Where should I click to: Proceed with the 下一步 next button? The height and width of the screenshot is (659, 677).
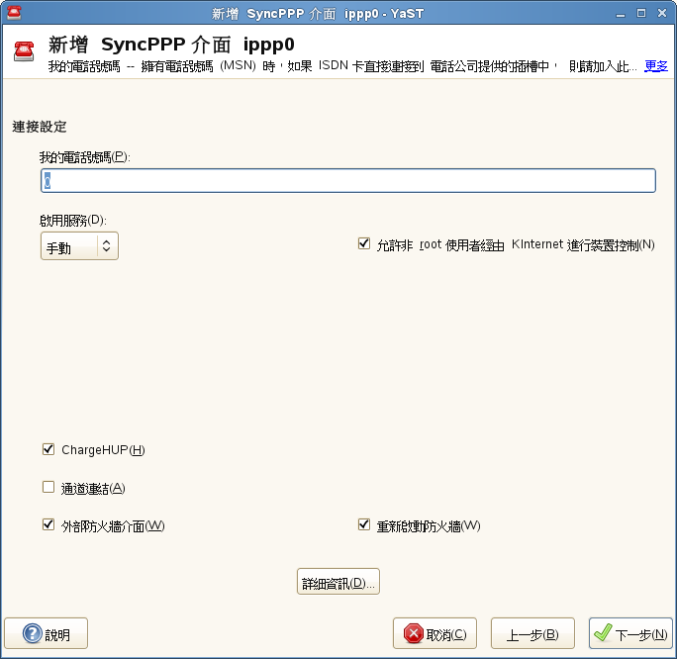630,633
